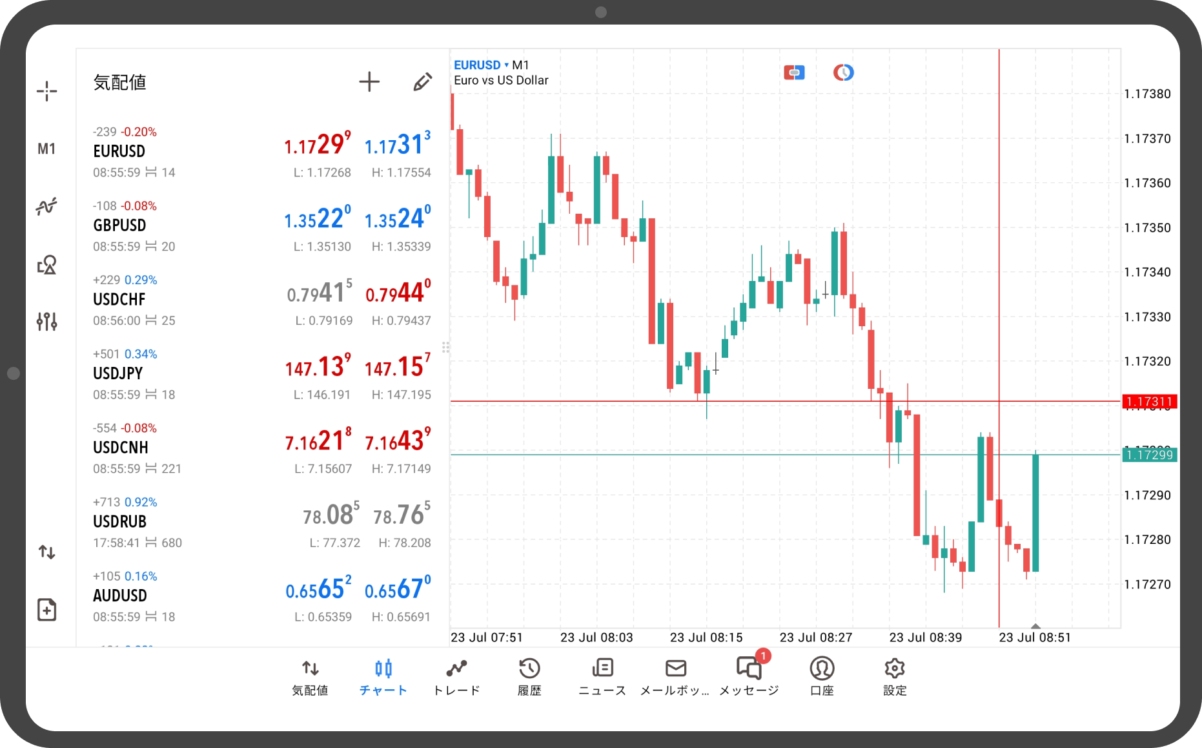
Task: Toggle the red-blue one-click trading icon
Action: point(794,72)
